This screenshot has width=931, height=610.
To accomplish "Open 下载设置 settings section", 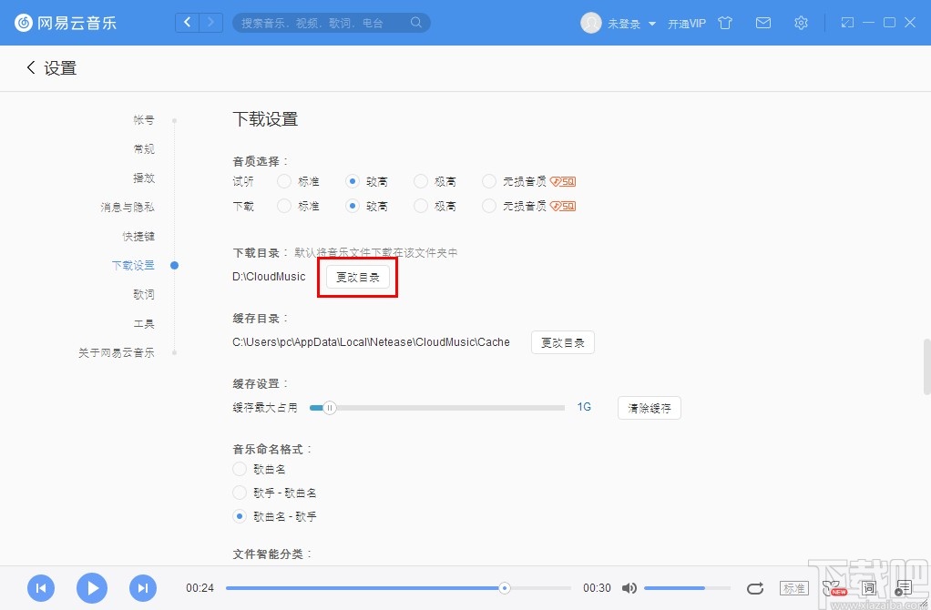I will click(x=133, y=265).
